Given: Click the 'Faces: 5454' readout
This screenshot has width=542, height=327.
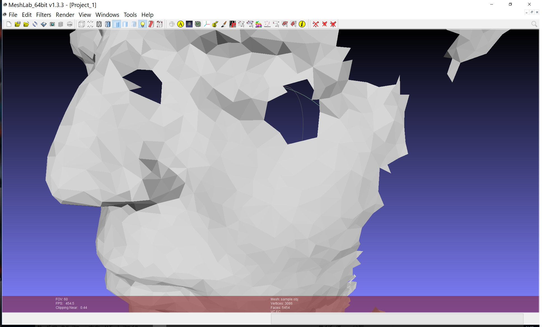Looking at the screenshot, I should click(280, 308).
